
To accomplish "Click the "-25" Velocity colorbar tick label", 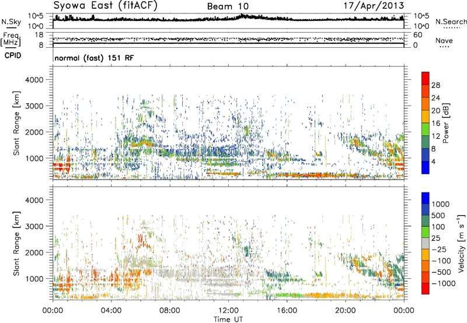I will (439, 249).
